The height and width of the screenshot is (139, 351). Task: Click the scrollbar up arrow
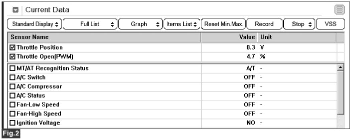(341, 68)
